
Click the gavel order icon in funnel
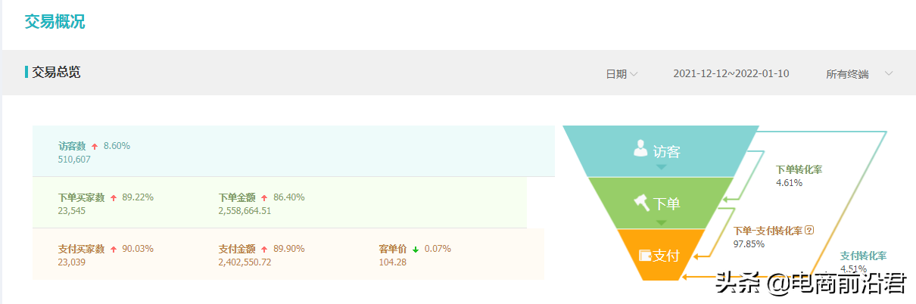click(x=641, y=202)
